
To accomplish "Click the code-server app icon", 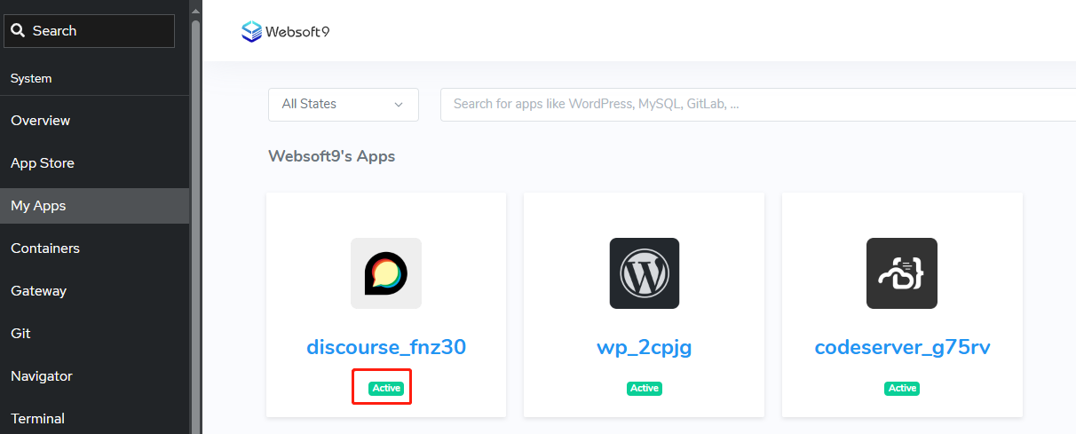I will pos(901,273).
